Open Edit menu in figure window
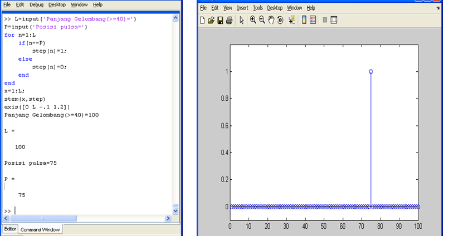449x236 pixels. [x=215, y=8]
